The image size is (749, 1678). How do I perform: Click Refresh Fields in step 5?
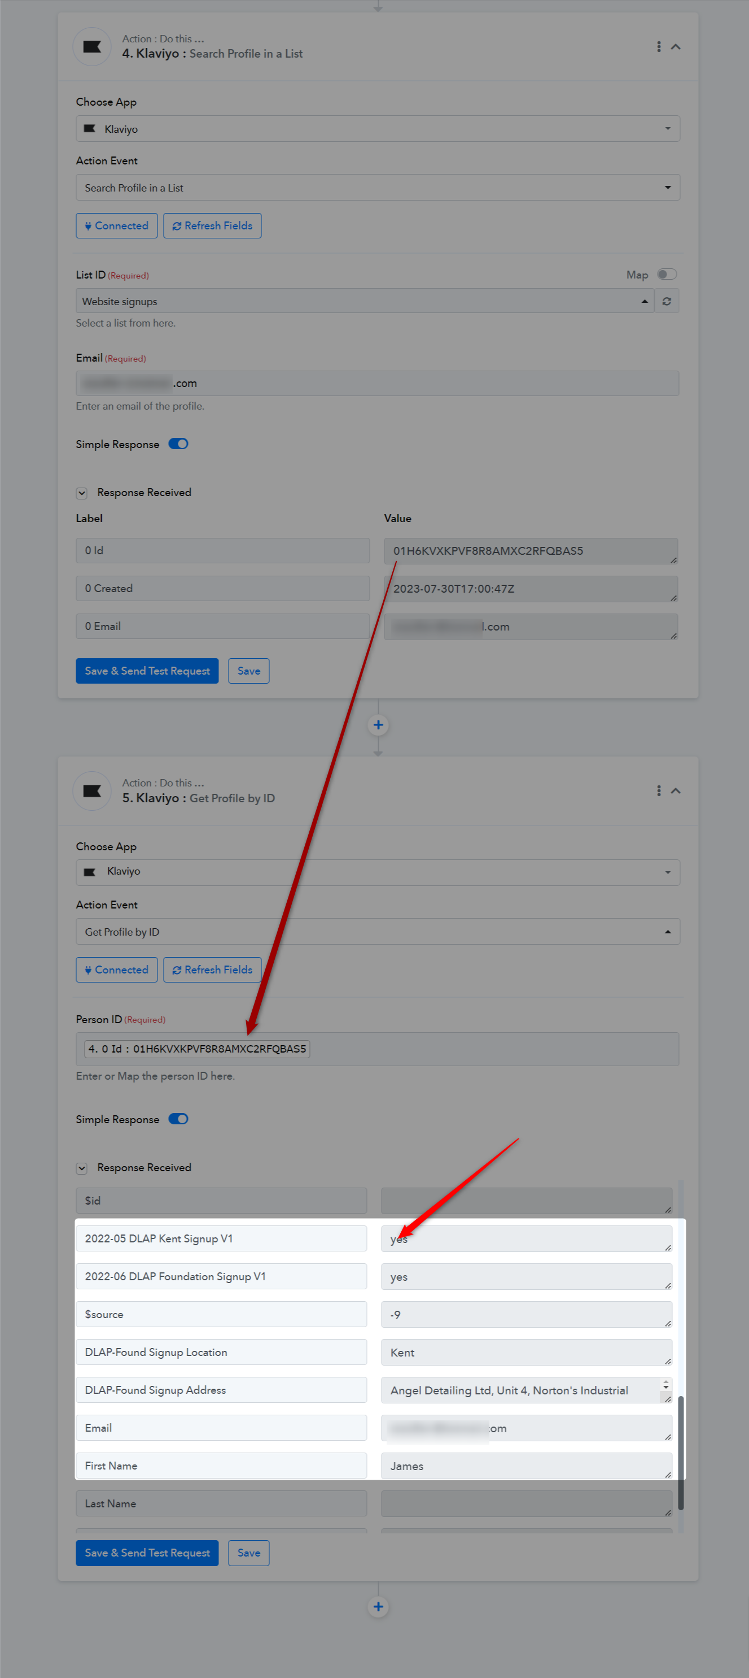(x=212, y=970)
